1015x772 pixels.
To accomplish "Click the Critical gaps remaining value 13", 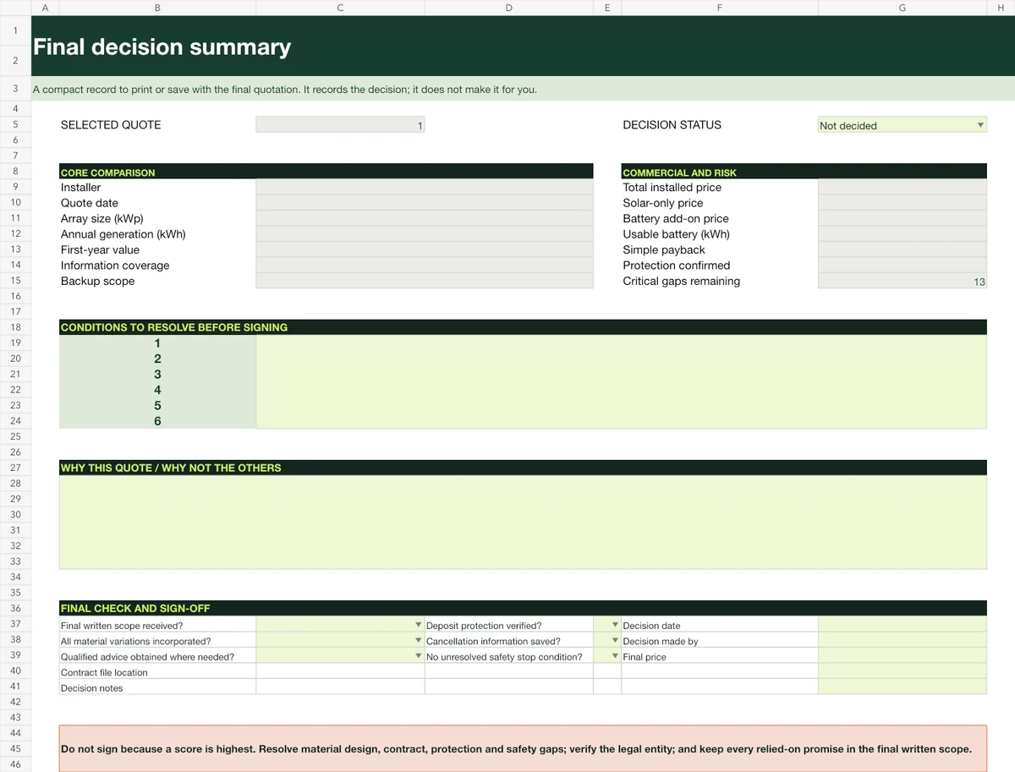I will click(903, 281).
